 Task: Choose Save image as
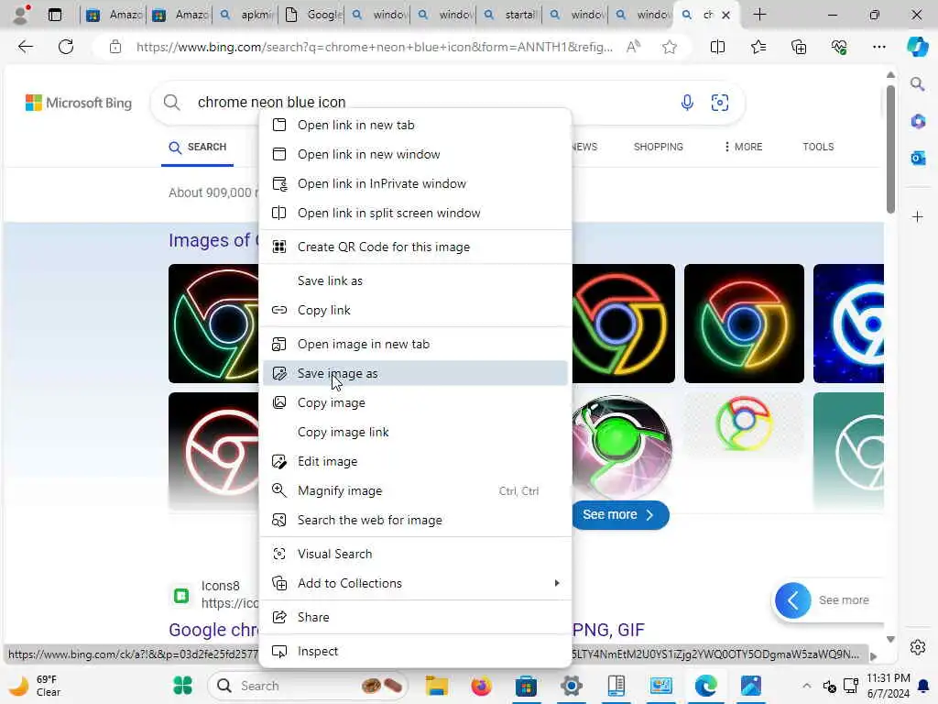pyautogui.click(x=415, y=374)
